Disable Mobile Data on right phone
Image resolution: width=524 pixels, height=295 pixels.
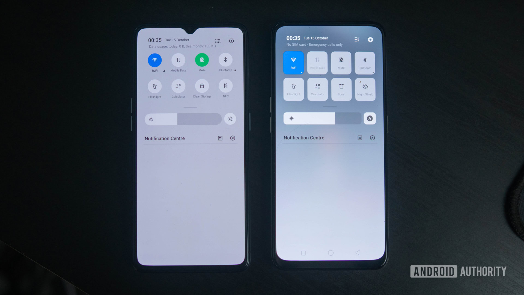(x=317, y=62)
